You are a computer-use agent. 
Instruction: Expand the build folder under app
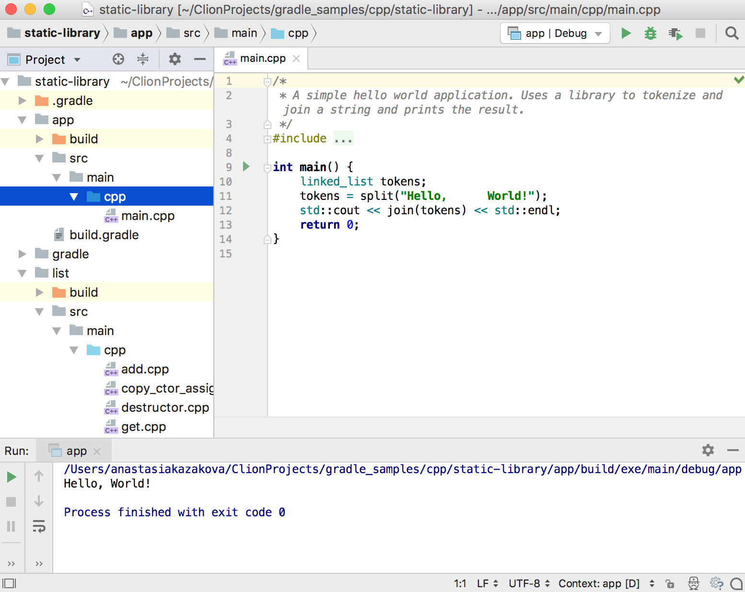tap(39, 139)
